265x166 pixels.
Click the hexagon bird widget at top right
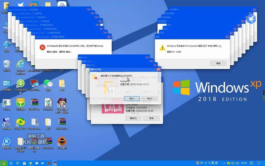point(251,19)
